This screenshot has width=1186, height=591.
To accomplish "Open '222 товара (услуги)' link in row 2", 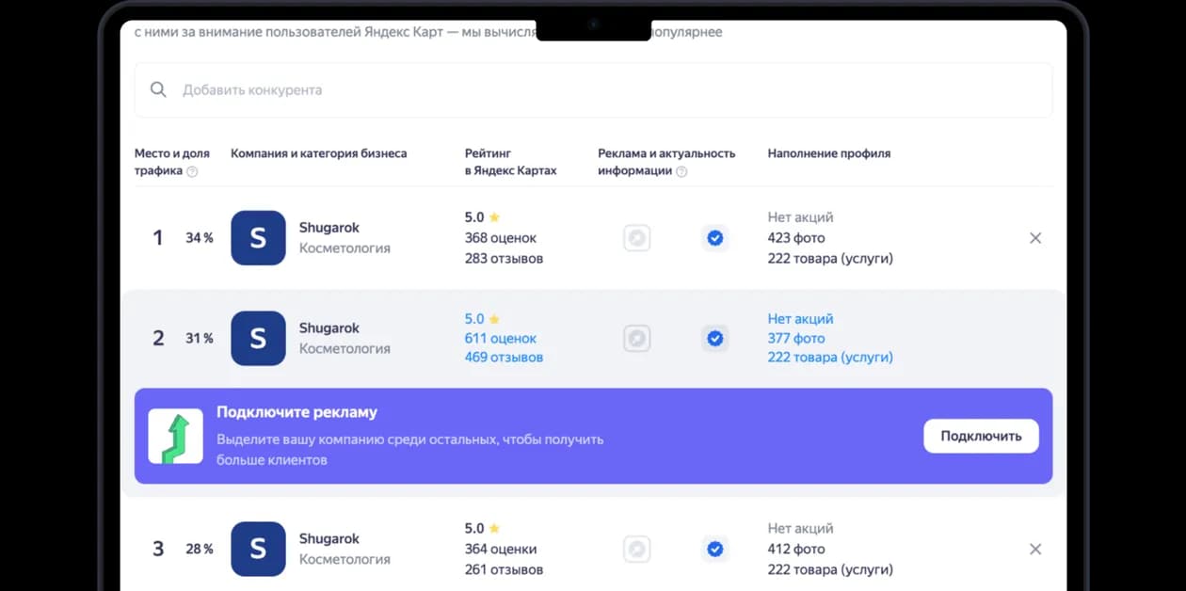I will [x=830, y=358].
